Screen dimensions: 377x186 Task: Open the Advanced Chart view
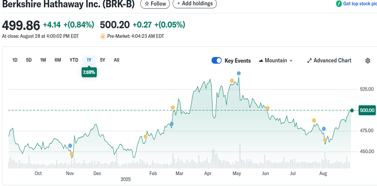(329, 61)
